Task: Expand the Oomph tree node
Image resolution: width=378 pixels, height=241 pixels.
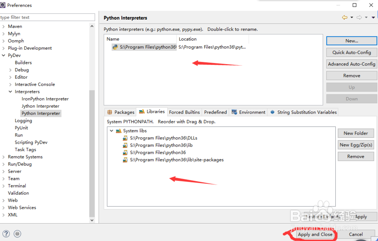Action: [x=3, y=41]
